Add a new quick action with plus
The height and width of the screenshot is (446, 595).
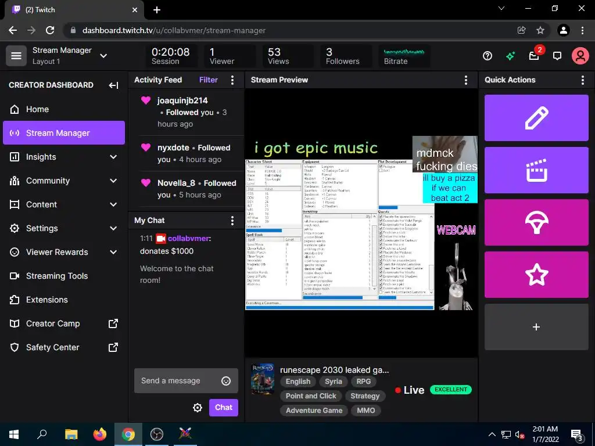pos(536,327)
